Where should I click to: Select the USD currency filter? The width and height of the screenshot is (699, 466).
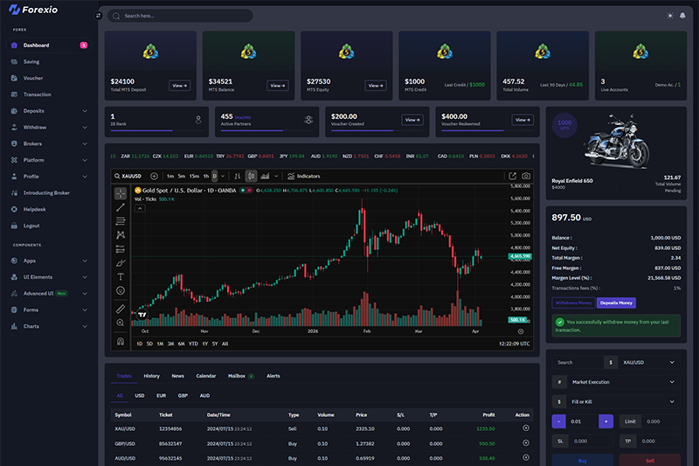pyautogui.click(x=140, y=395)
